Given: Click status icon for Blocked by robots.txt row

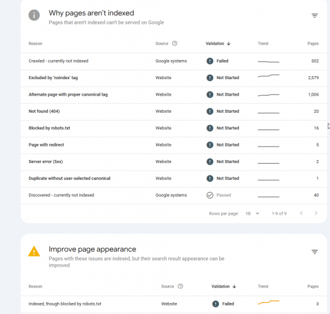Looking at the screenshot, I should coord(210,128).
